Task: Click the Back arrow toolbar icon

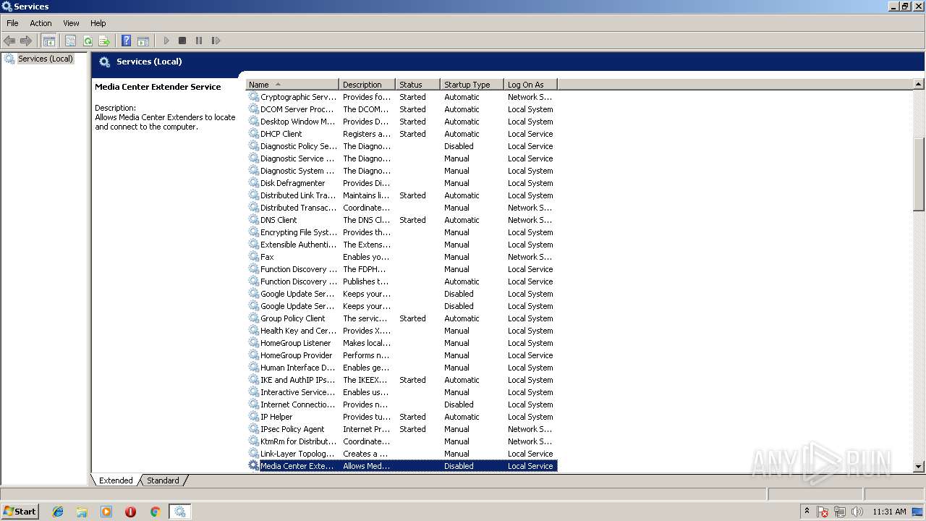Action: point(9,41)
